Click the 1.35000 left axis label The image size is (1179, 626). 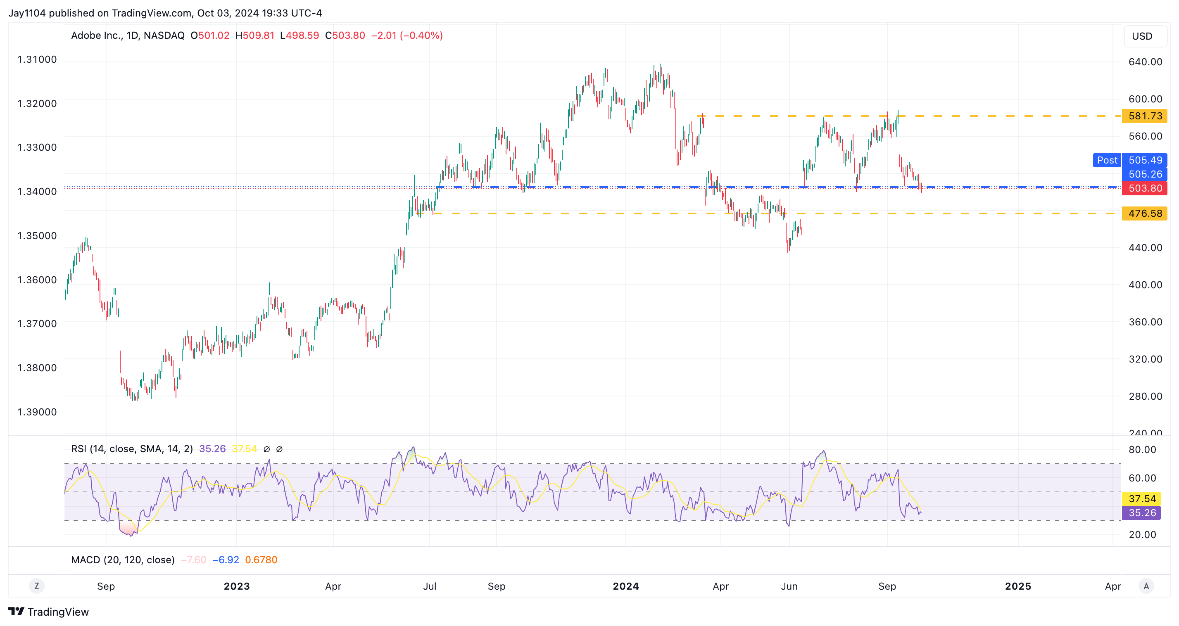tap(37, 236)
